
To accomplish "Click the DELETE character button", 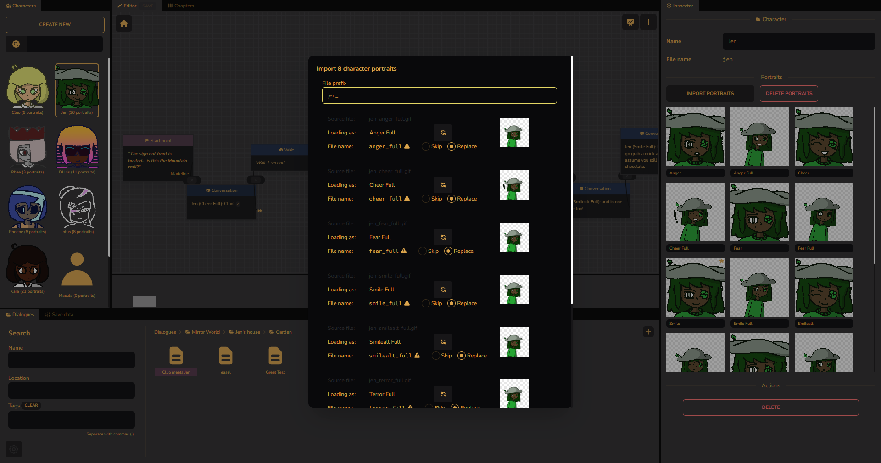I will [x=771, y=407].
